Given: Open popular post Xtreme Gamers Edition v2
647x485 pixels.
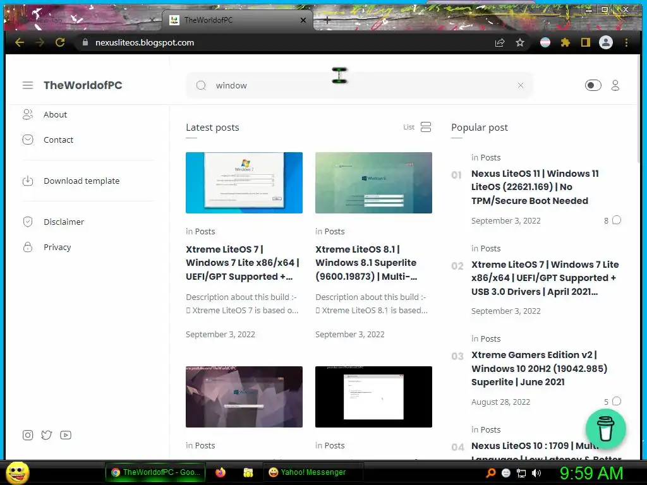Looking at the screenshot, I should 539,368.
